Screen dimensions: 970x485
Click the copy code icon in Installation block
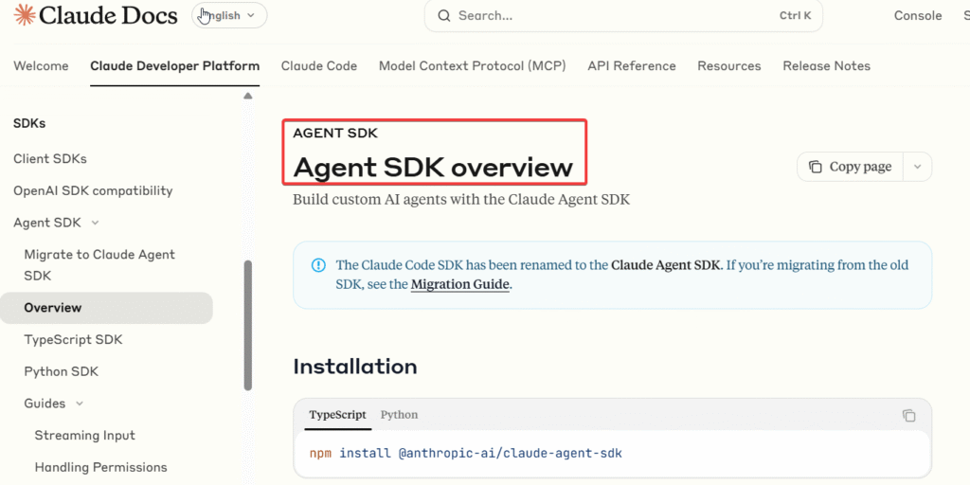point(908,415)
